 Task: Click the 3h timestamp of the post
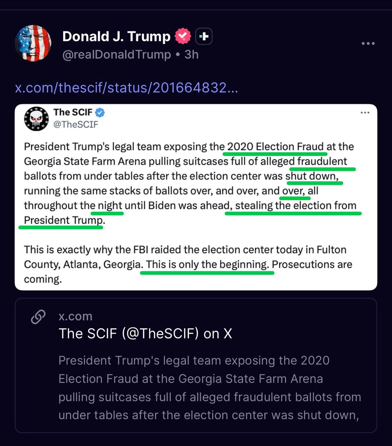point(191,55)
